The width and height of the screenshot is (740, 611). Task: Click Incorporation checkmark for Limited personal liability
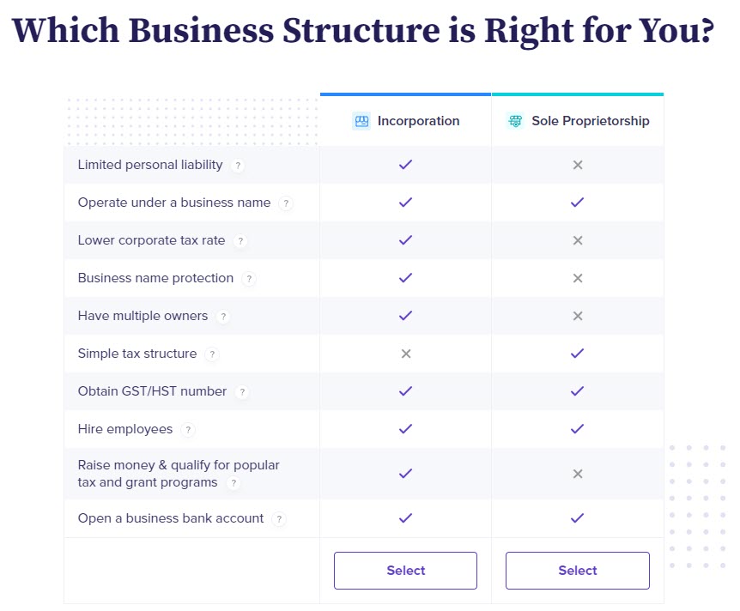(x=406, y=165)
